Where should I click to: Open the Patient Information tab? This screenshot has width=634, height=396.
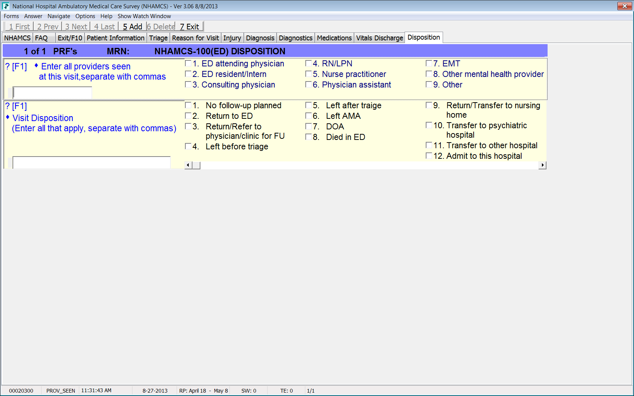pos(115,38)
